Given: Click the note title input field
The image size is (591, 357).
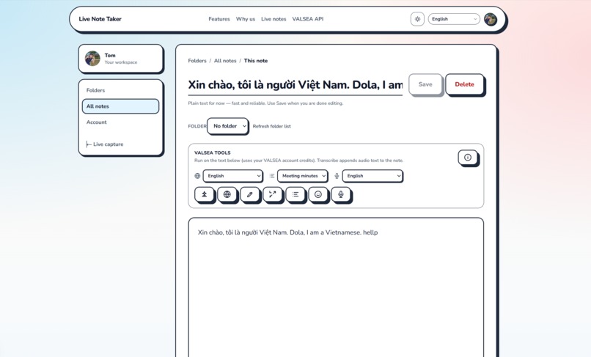Looking at the screenshot, I should click(295, 85).
